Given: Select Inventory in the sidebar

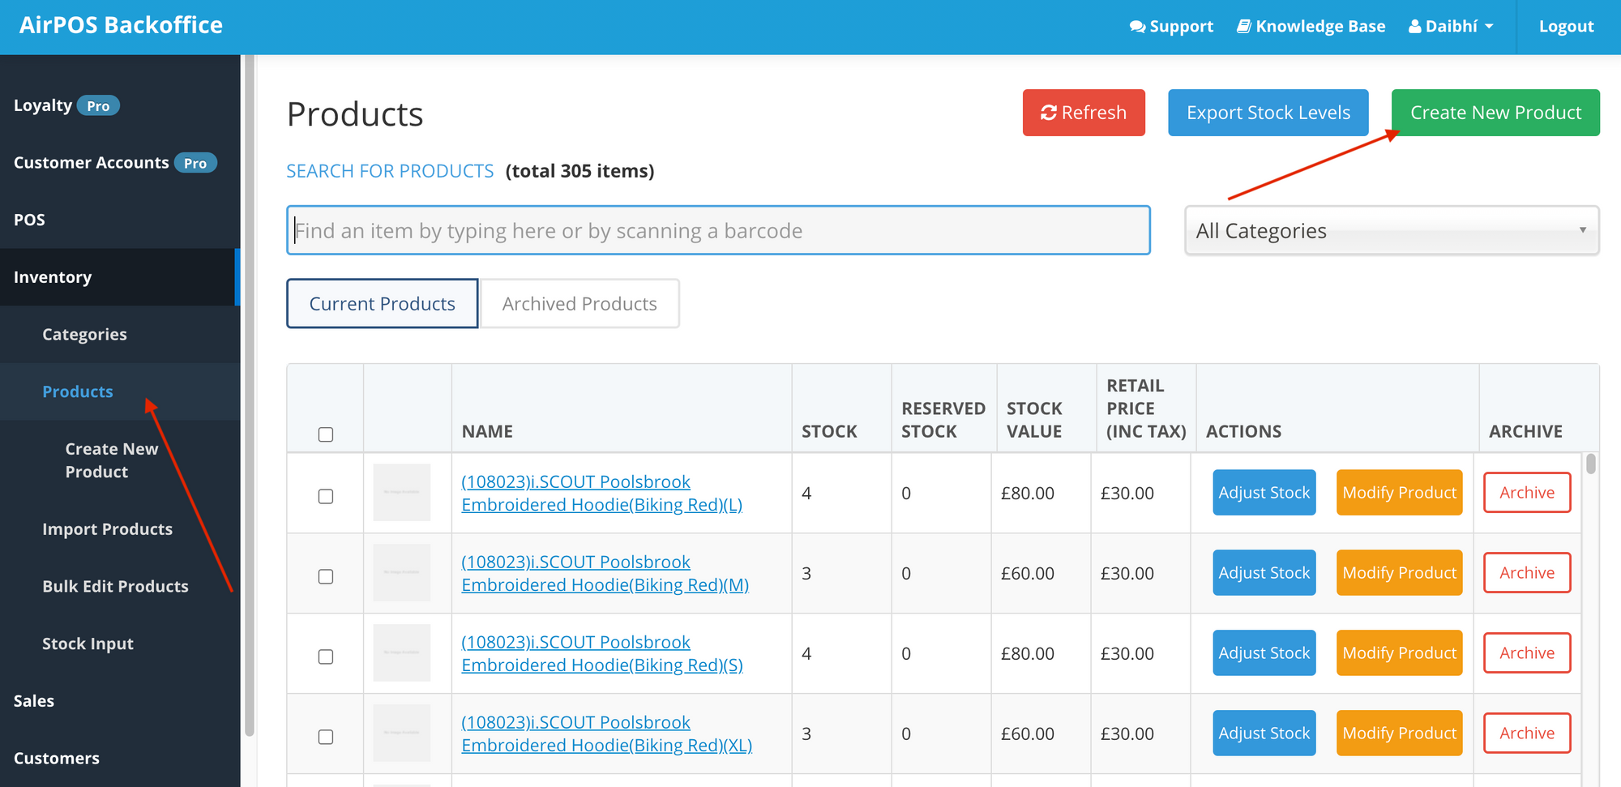Looking at the screenshot, I should 120,277.
